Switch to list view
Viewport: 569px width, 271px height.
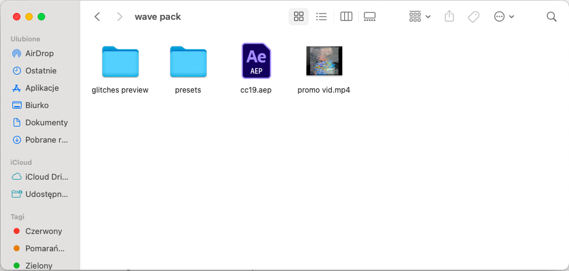(321, 17)
